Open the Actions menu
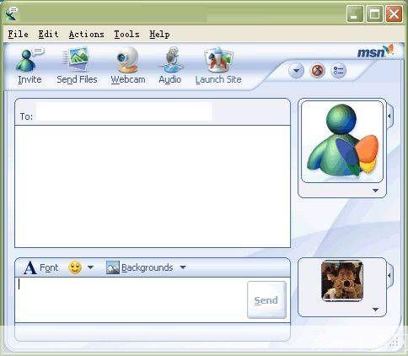The width and height of the screenshot is (408, 356). tap(87, 35)
